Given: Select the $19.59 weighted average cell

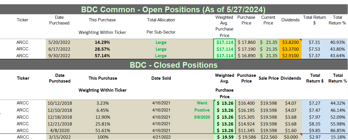Looking at the screenshot, I should click(225, 137).
